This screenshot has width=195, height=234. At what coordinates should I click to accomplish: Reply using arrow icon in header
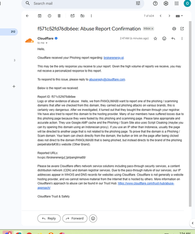coord(173,38)
